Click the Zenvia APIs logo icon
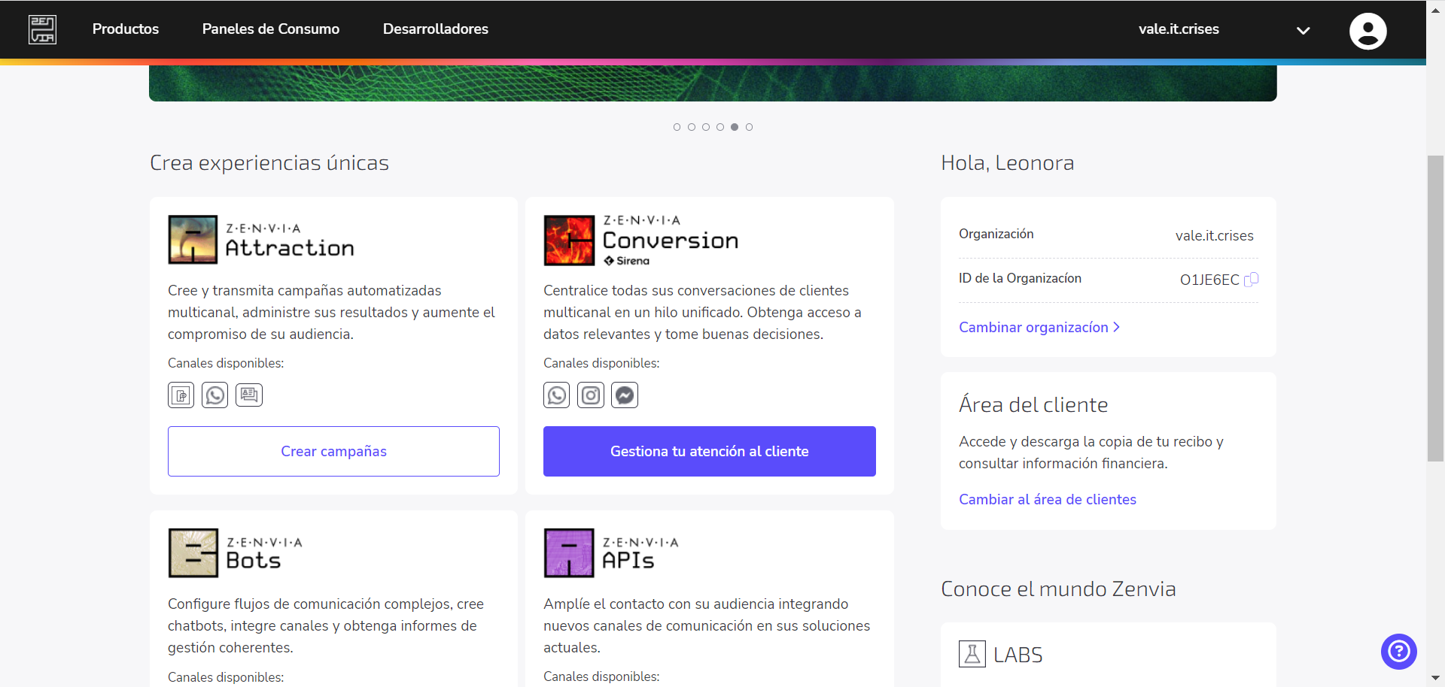This screenshot has height=687, width=1445. pyautogui.click(x=569, y=553)
